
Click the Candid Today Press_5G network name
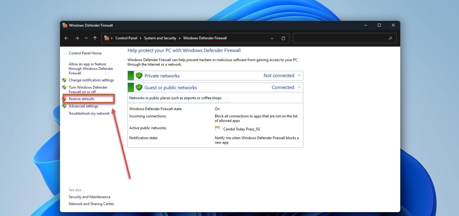241,129
